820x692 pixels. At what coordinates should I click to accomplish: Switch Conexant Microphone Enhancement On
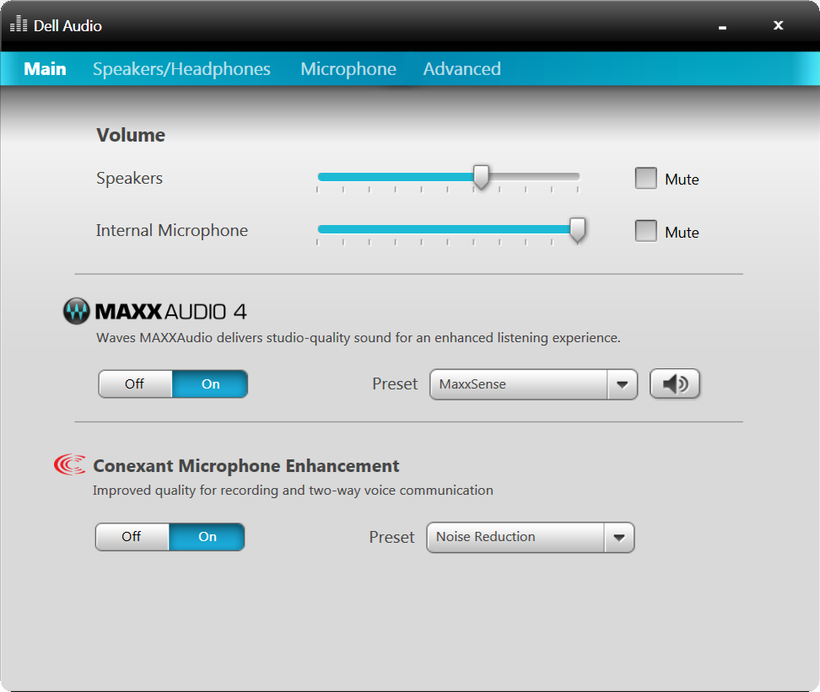[x=207, y=537]
